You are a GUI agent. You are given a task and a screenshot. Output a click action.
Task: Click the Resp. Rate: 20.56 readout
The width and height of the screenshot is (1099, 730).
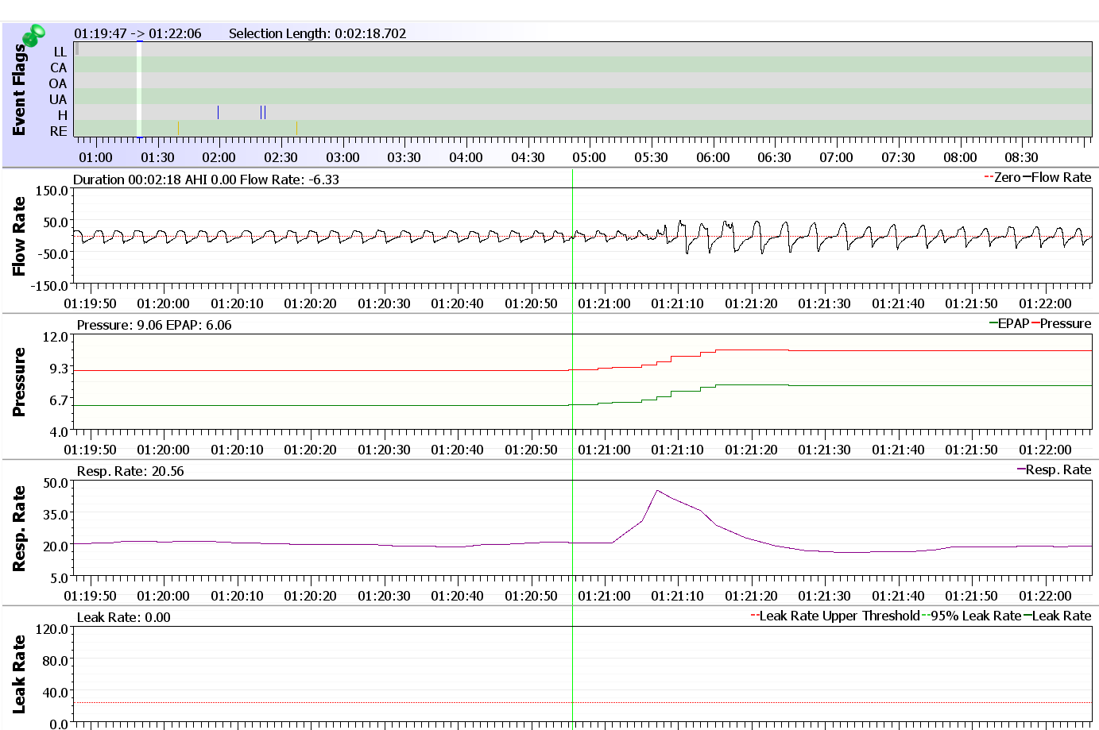130,471
